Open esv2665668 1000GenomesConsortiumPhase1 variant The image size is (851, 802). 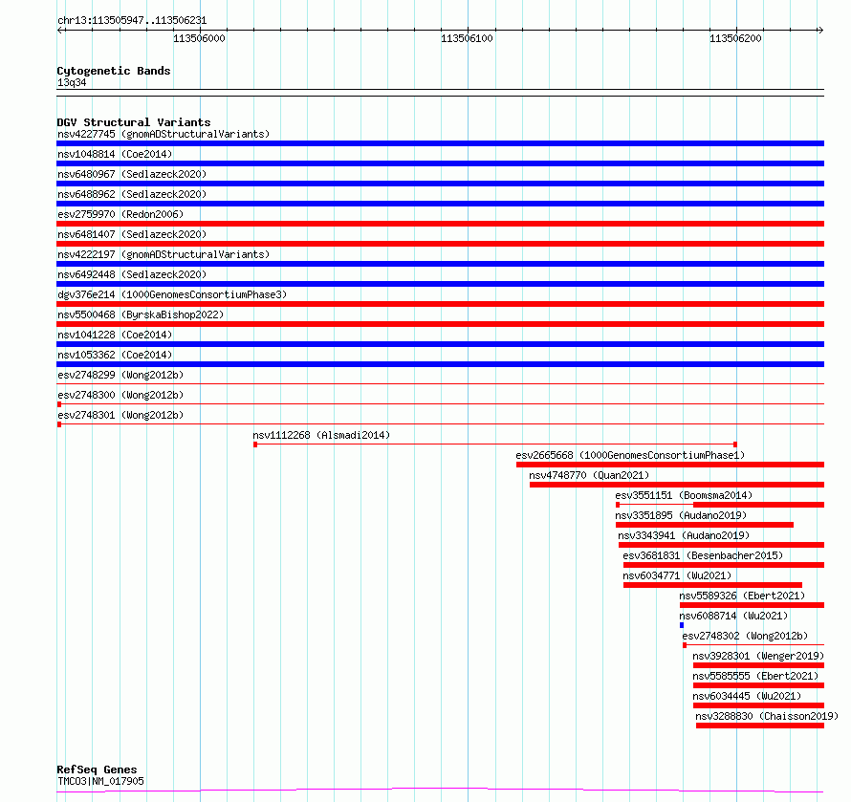click(x=630, y=455)
